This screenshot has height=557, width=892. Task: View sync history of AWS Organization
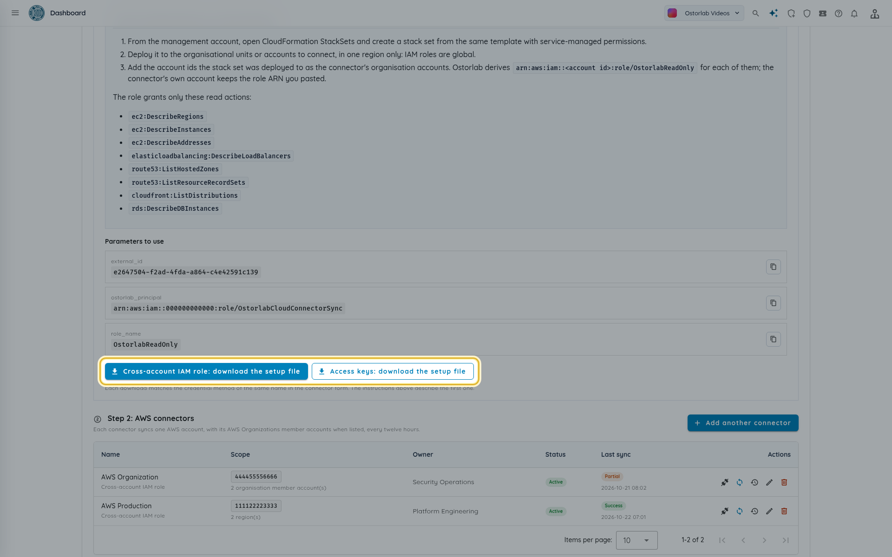click(x=754, y=482)
